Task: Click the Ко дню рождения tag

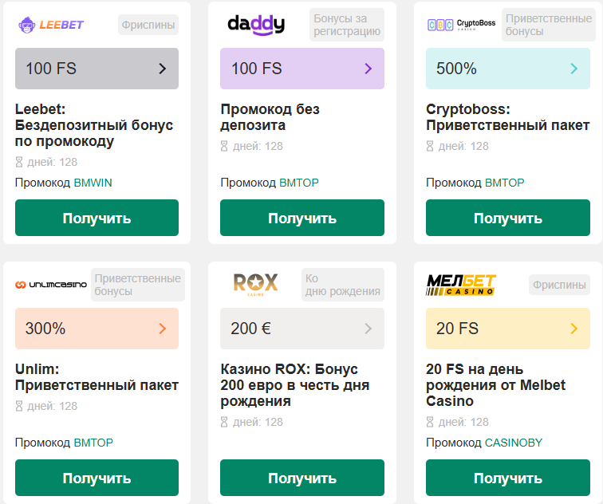Action: pos(341,285)
